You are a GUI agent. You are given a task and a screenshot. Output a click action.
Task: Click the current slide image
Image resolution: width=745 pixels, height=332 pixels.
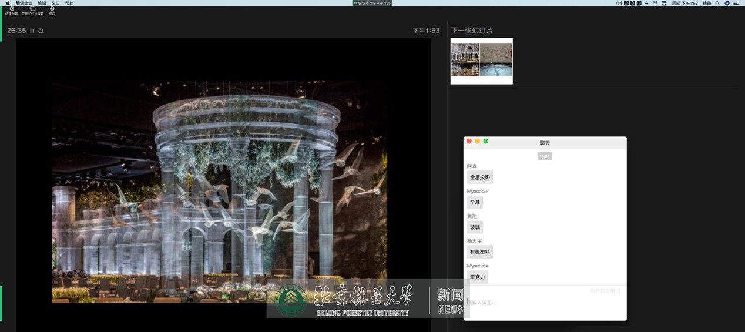pyautogui.click(x=219, y=192)
